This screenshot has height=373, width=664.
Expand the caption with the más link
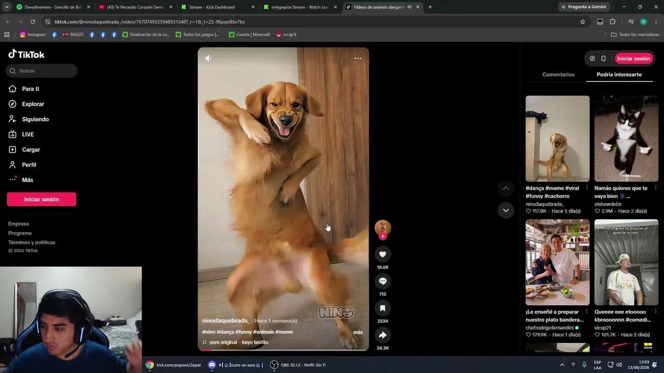(358, 332)
